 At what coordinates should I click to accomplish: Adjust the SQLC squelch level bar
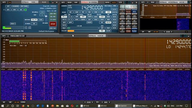[x=83, y=28]
